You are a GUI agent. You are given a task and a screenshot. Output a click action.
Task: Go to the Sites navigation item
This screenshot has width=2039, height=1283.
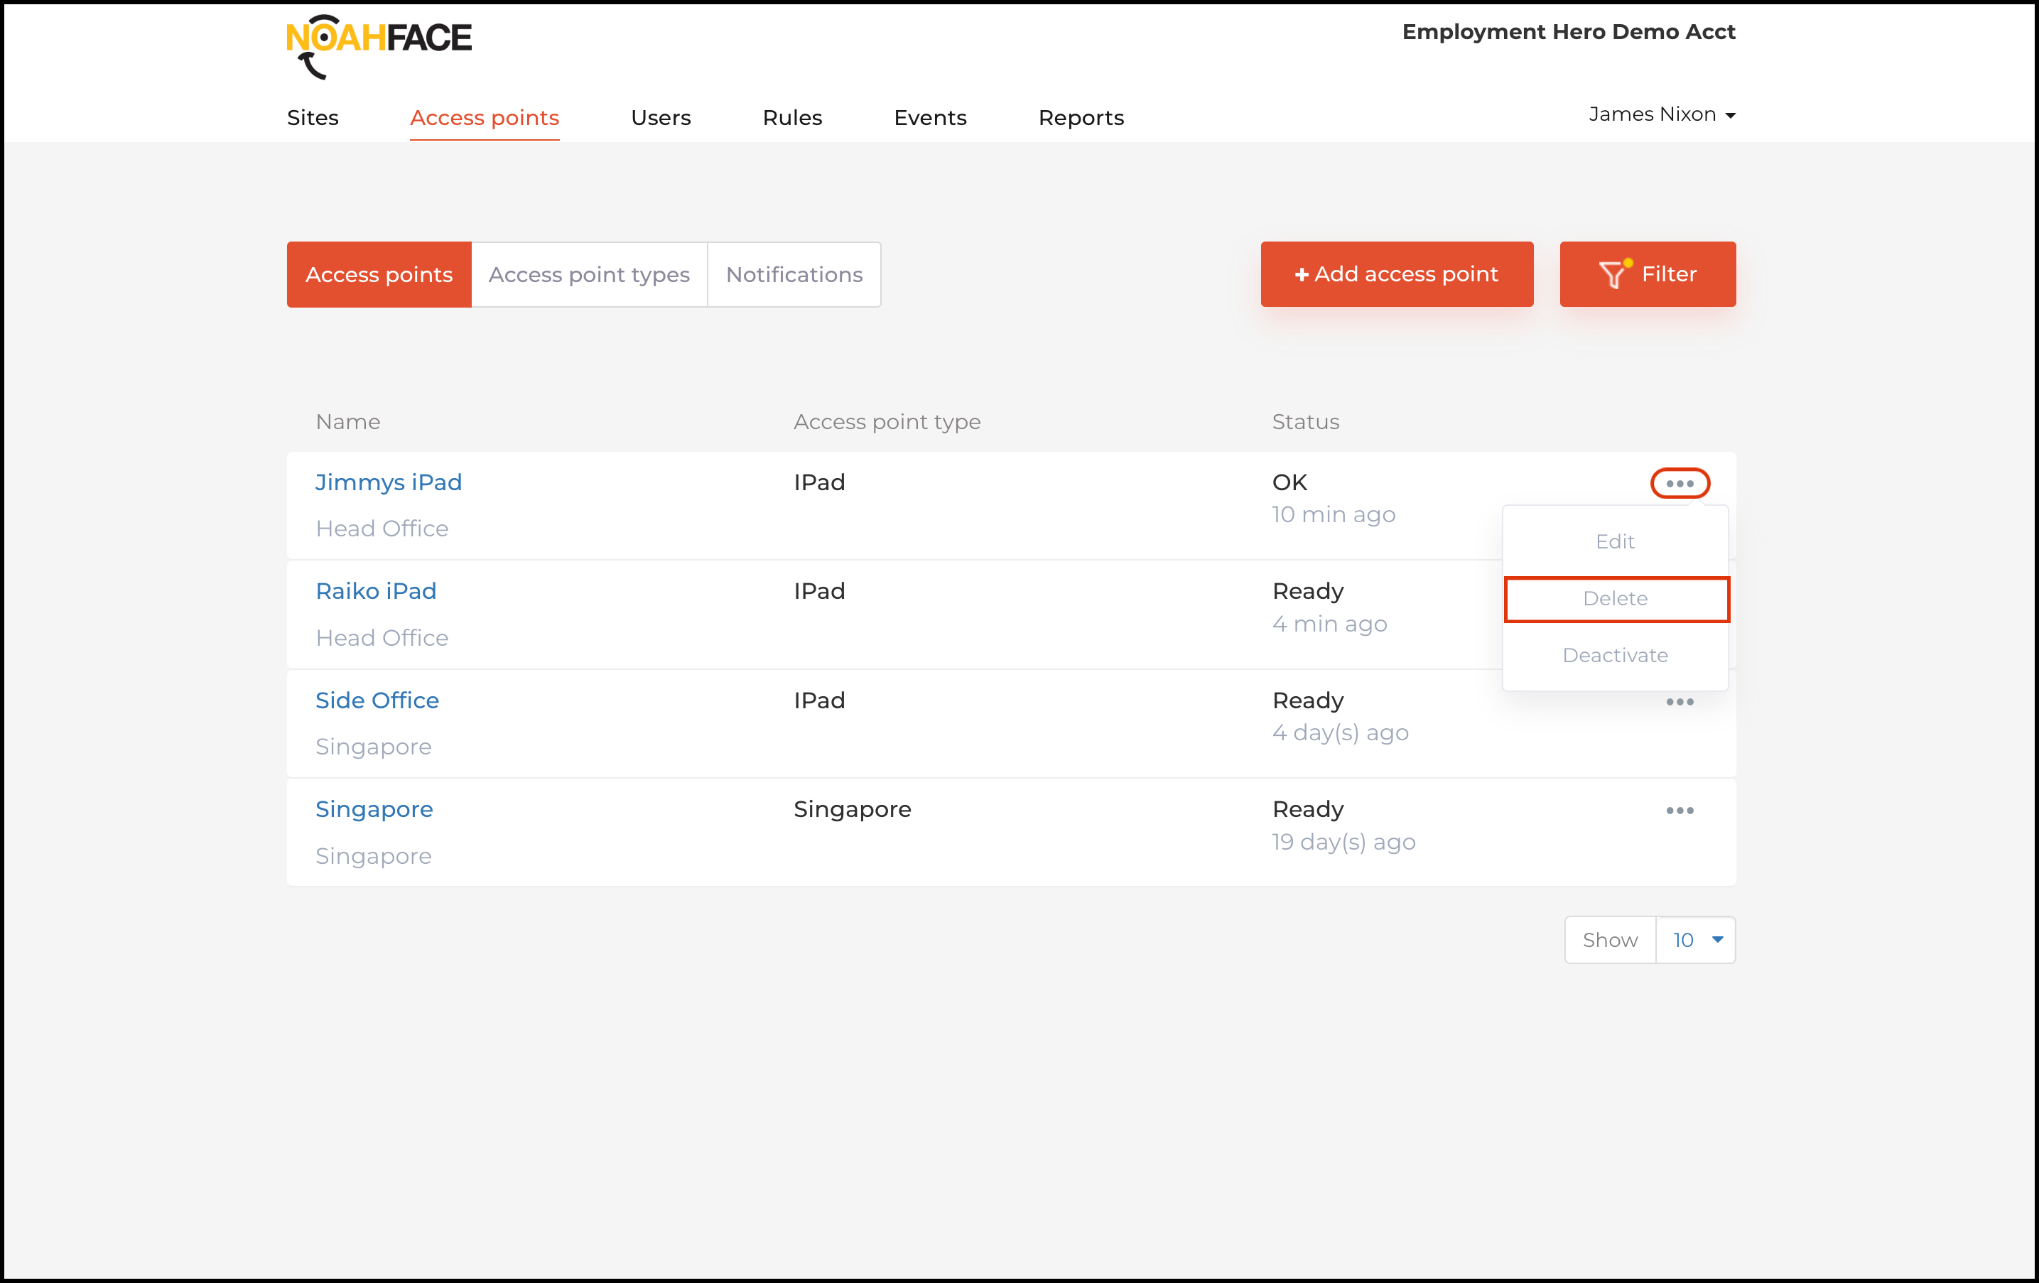click(313, 118)
